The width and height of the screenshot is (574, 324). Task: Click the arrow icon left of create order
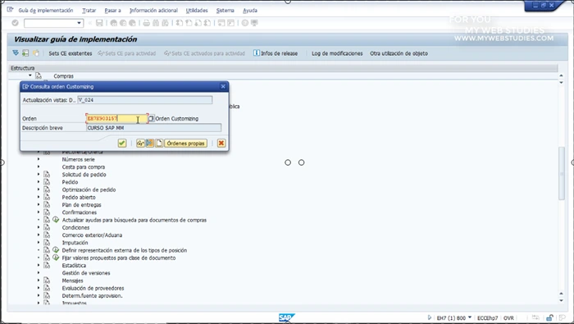pyautogui.click(x=150, y=144)
